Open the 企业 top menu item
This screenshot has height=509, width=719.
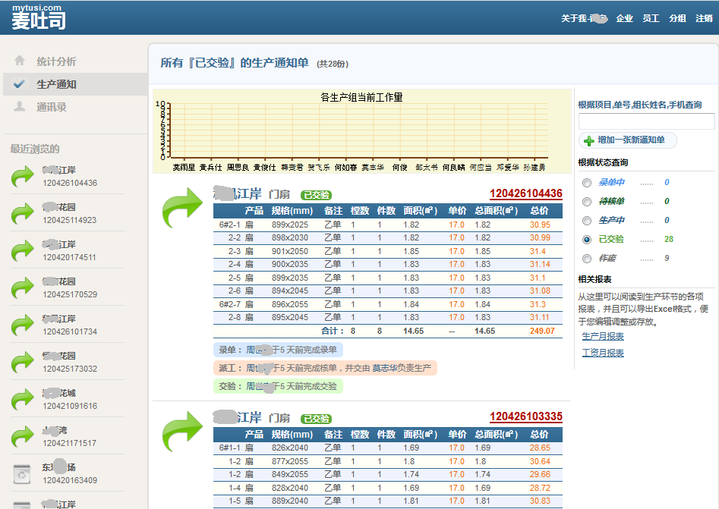624,18
